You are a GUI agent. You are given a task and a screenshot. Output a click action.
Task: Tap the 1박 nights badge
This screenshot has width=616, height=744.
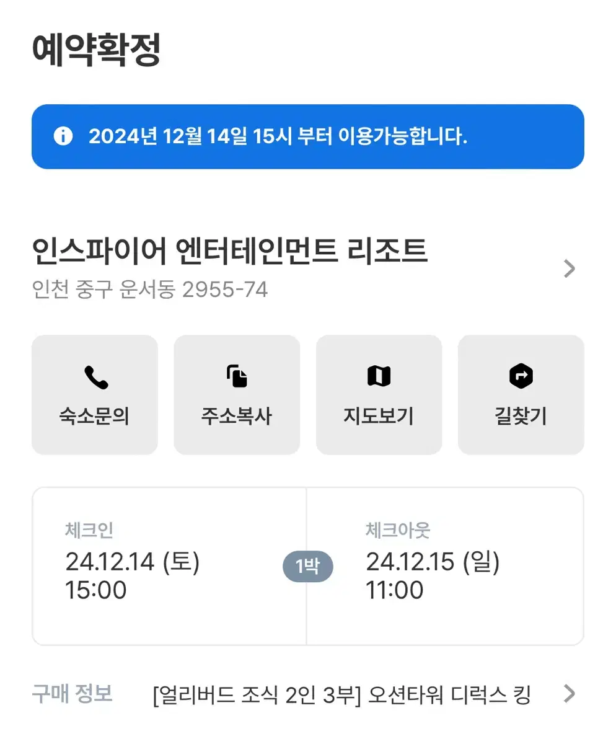(307, 566)
